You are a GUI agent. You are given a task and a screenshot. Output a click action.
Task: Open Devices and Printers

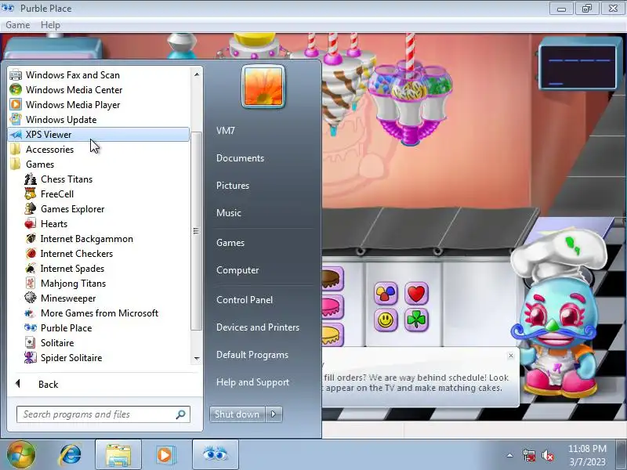click(x=258, y=327)
